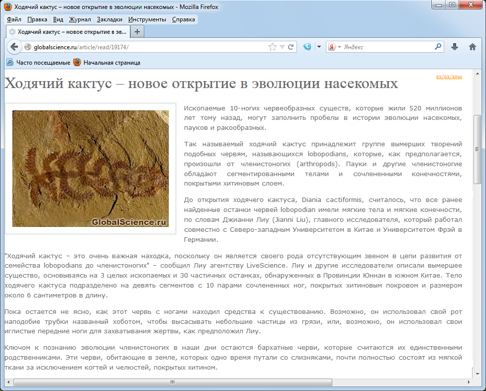Select the Ходячий кактус browser tab

67,31
